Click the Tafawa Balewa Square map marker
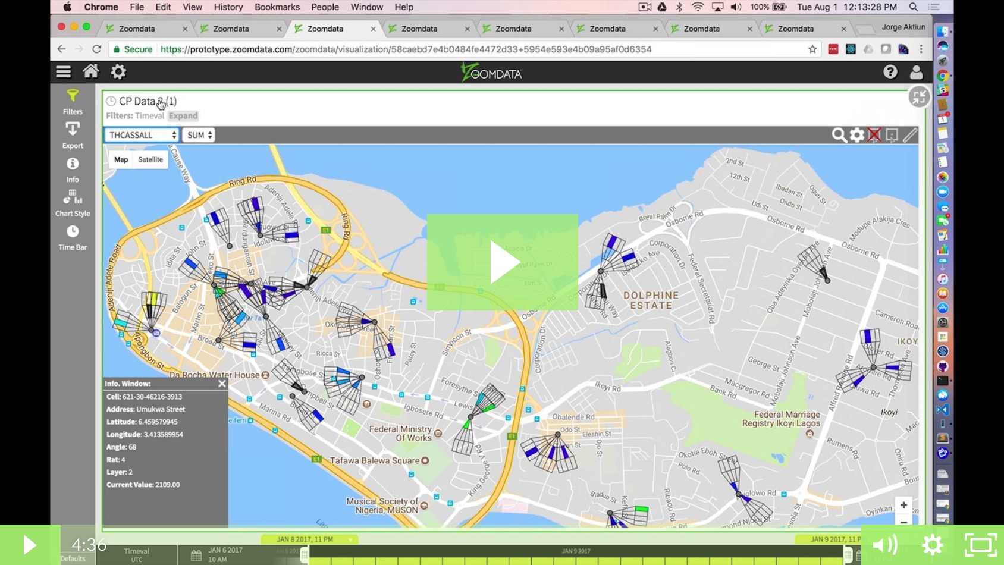Screen dimensions: 1004x565 425,460
